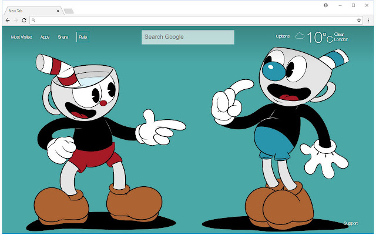
Task: Reload the page with the refresh icon
Action: (24, 21)
